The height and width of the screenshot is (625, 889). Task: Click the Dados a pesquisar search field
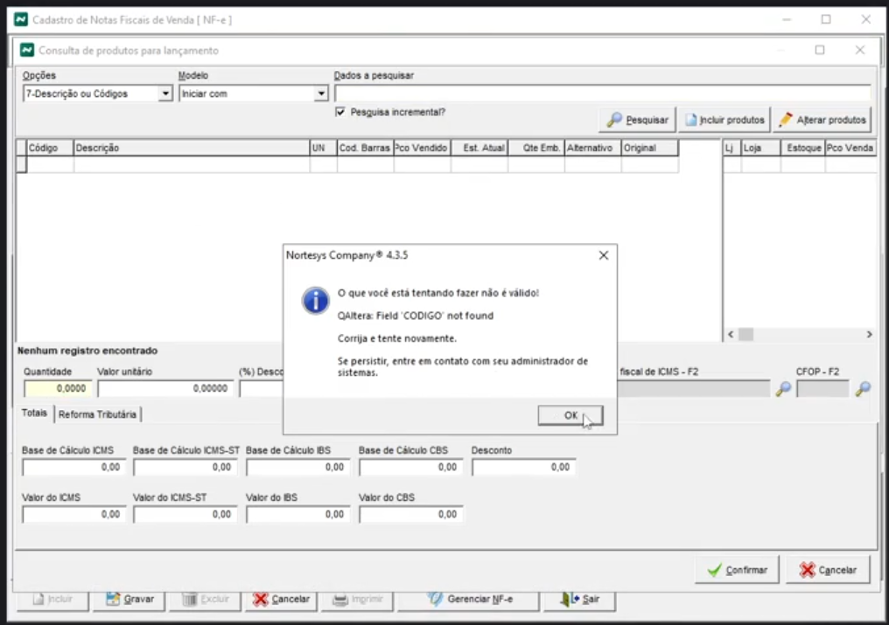pyautogui.click(x=602, y=94)
